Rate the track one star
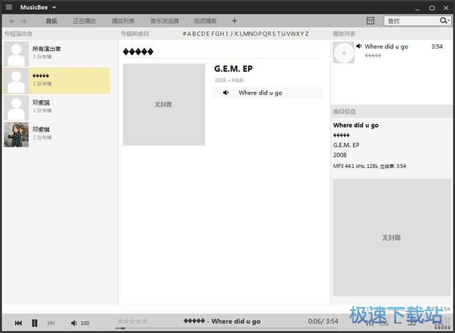This screenshot has width=455, height=333. click(x=120, y=321)
